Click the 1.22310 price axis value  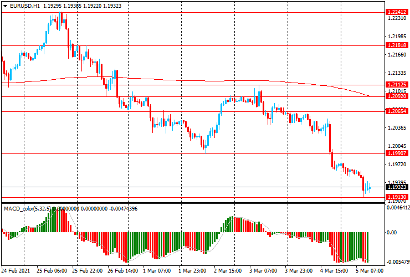coord(397,18)
